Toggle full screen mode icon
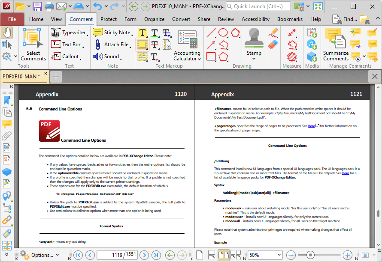This screenshot has height=262, width=382. point(318,6)
